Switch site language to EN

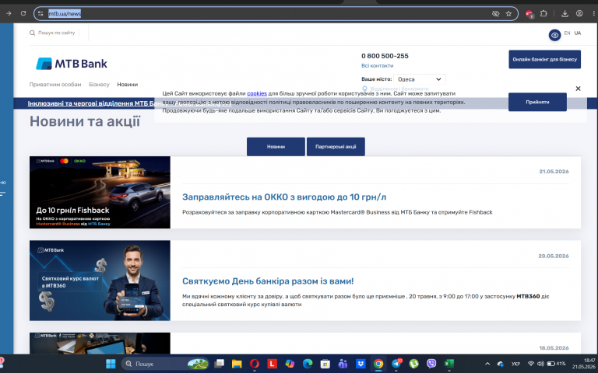tap(567, 33)
